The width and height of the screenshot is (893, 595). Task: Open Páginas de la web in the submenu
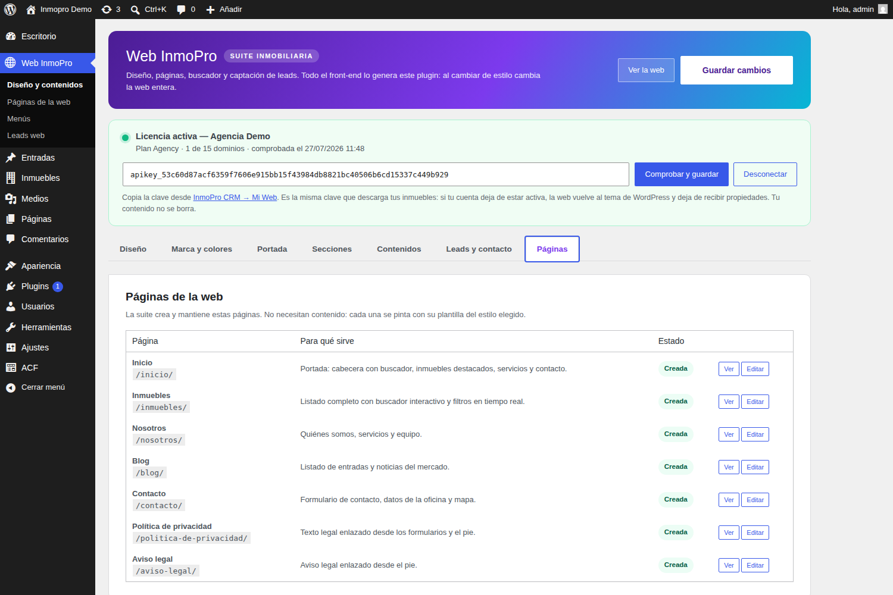click(39, 102)
